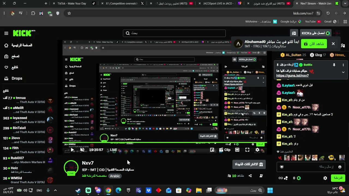Image resolution: width=349 pixels, height=196 pixels.
Task: Open tmnaa channel in following list
Action: pos(28,100)
